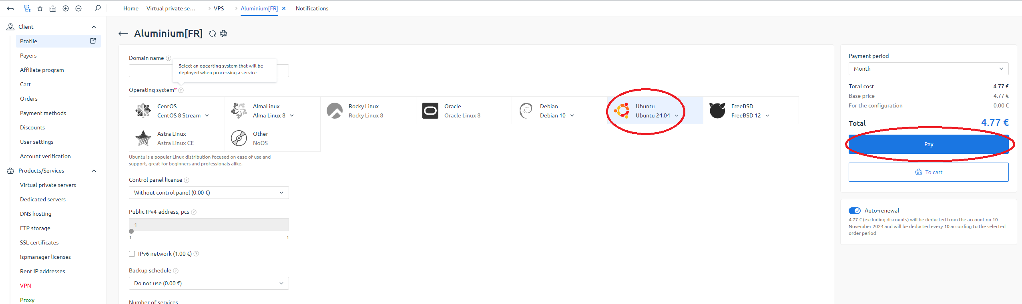Click the minus circle icon in toolbar
The image size is (1022, 304).
point(78,8)
